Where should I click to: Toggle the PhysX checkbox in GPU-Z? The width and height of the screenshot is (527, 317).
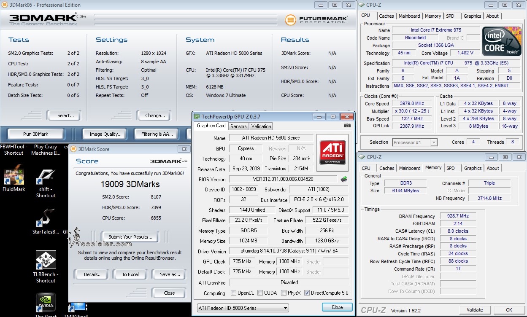tap(284, 293)
